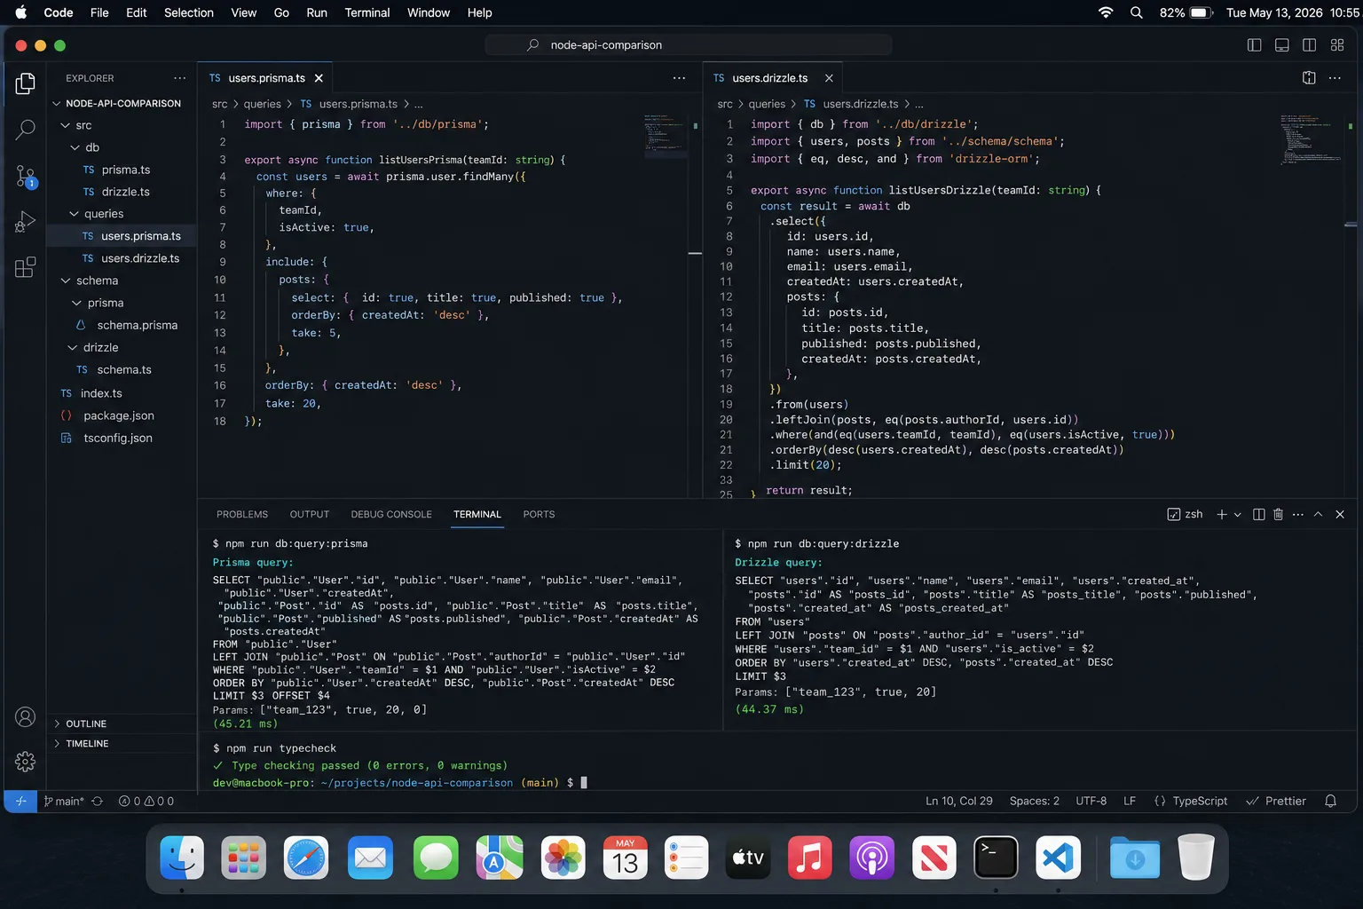The height and width of the screenshot is (909, 1363).
Task: Click split editor icon in right editor group
Action: (x=1309, y=78)
